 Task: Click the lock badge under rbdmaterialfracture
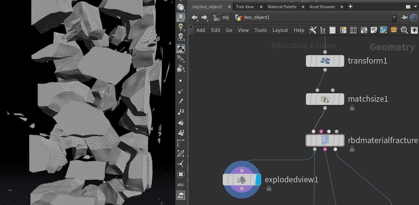pyautogui.click(x=352, y=149)
